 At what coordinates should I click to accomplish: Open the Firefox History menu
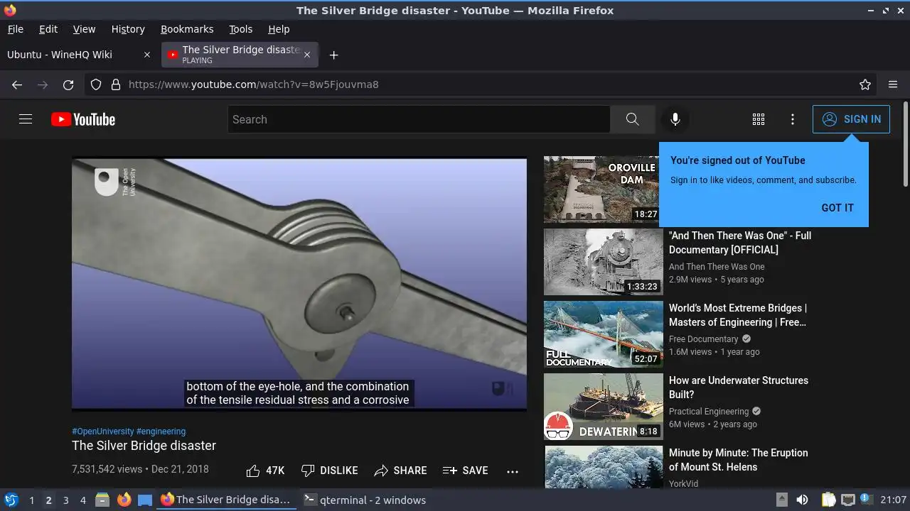[x=128, y=29]
